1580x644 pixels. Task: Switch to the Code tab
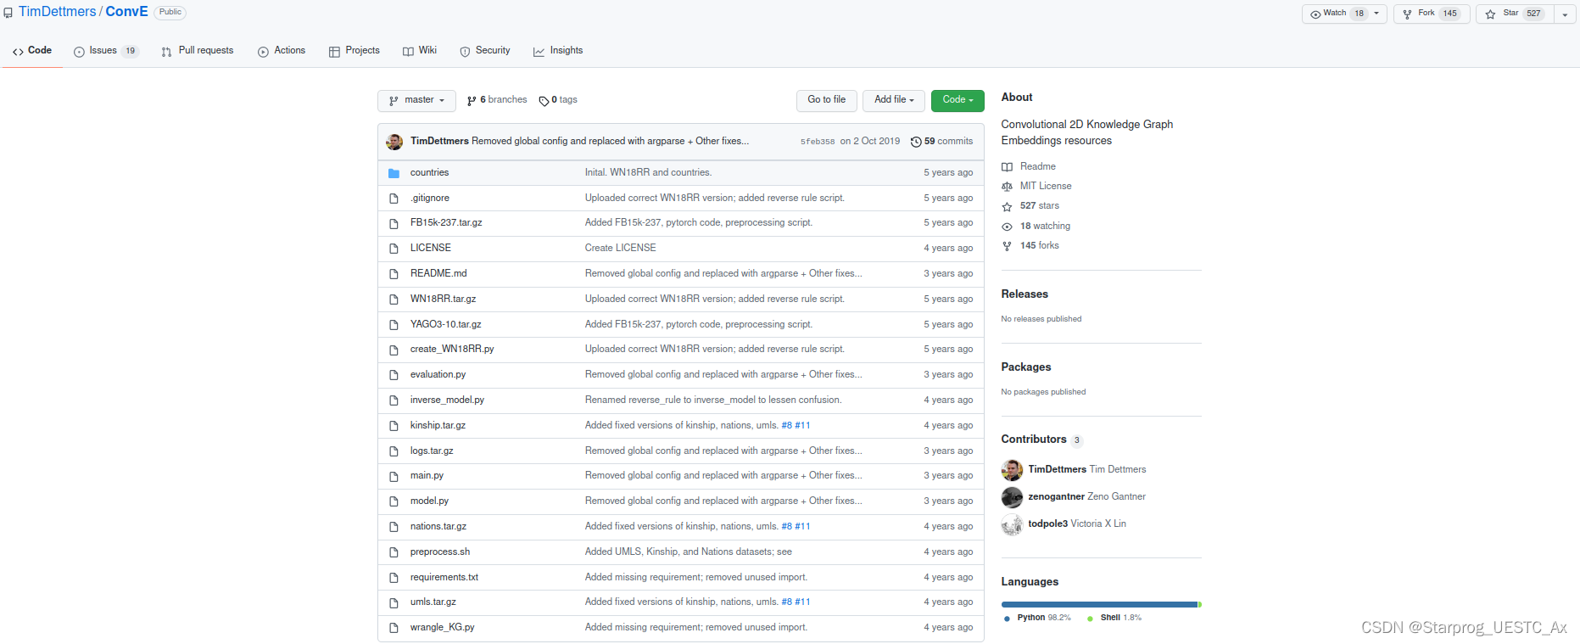(x=32, y=51)
